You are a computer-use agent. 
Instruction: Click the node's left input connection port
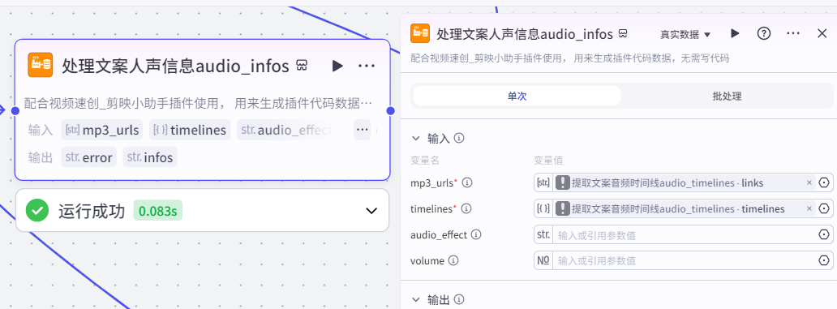point(15,110)
